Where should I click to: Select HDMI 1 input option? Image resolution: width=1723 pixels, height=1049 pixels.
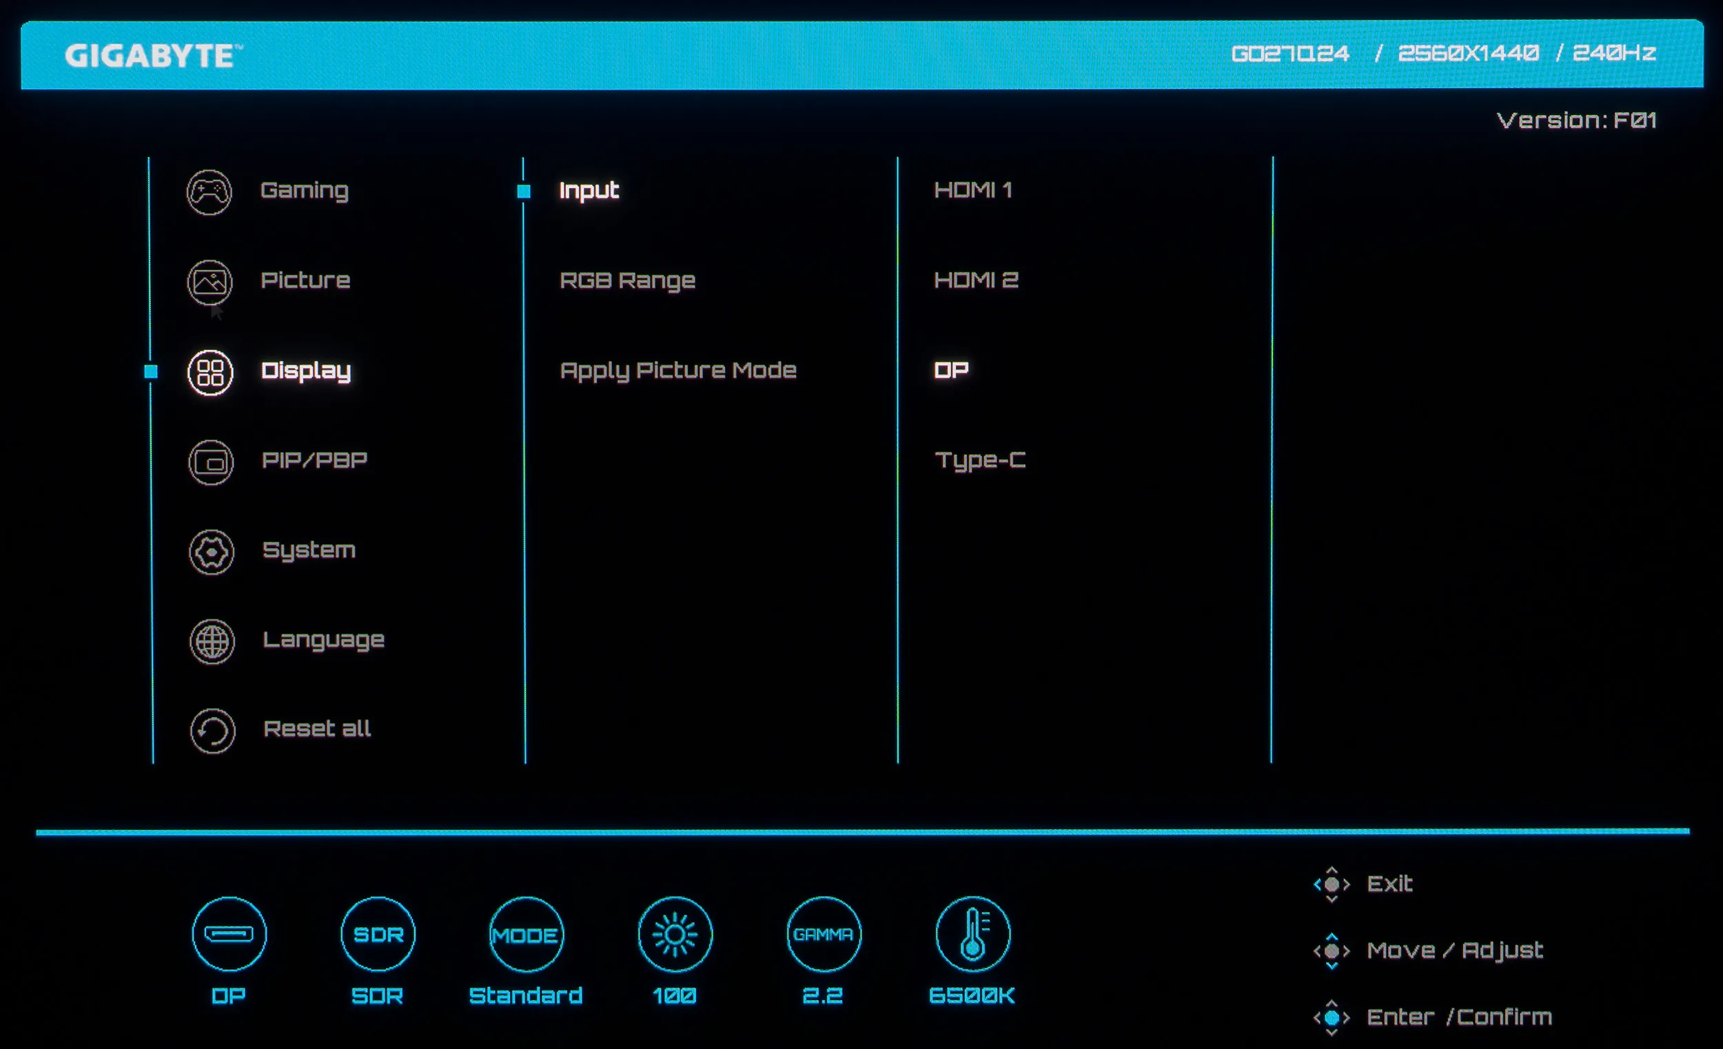(972, 190)
